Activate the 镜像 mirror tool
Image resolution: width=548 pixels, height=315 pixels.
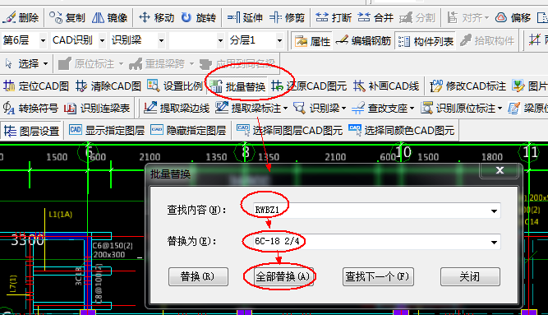110,17
